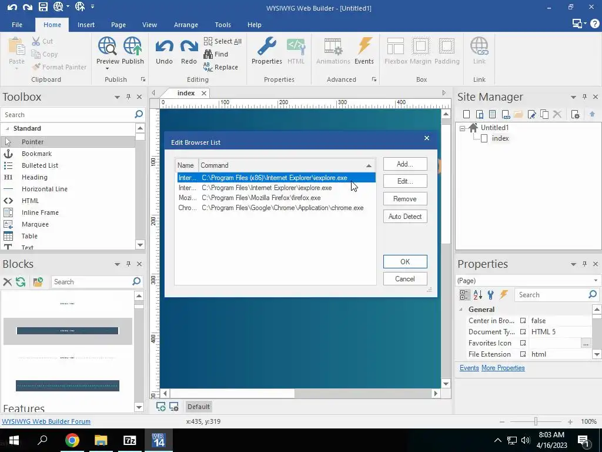The height and width of the screenshot is (452, 602).
Task: Select the Inline Frame tool
Action: pyautogui.click(x=68, y=212)
